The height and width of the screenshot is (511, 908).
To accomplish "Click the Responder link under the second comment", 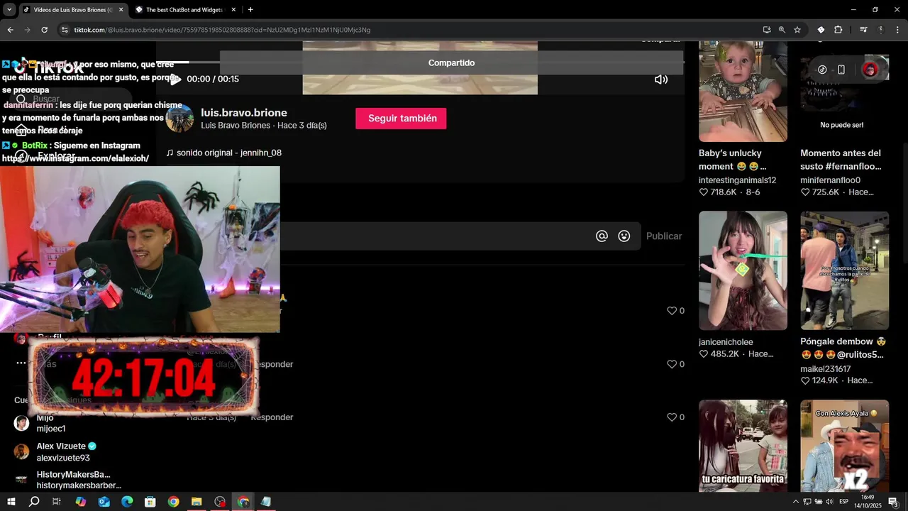I will [274, 364].
